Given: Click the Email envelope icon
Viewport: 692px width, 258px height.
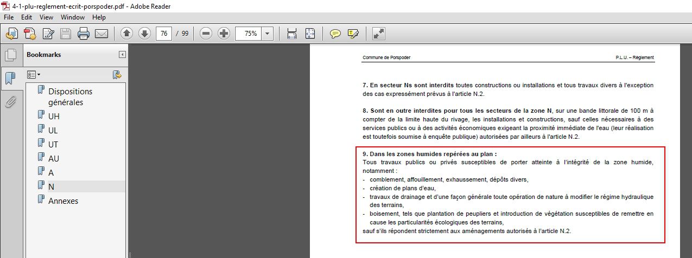Looking at the screenshot, I should click(x=101, y=34).
